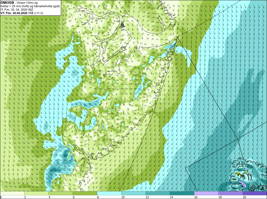Click the above-20 m/s dark purple legend swatch
This screenshot has width=267, height=199.
[x=255, y=193]
